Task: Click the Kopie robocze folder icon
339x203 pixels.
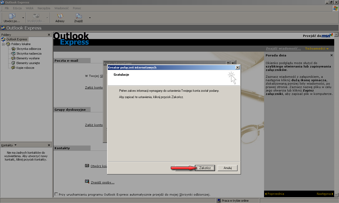Action: [13, 68]
